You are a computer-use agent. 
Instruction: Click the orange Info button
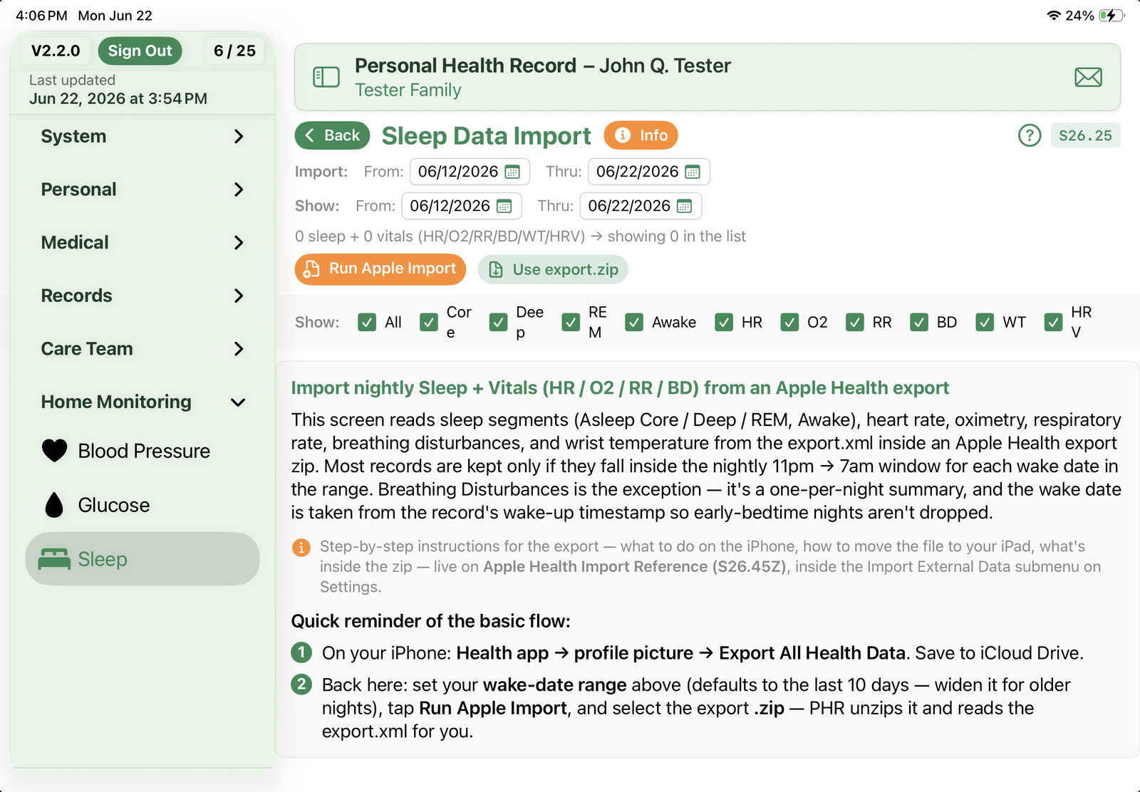[x=641, y=135]
